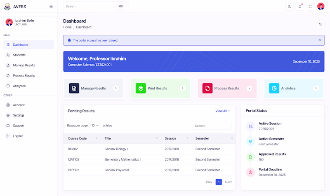Click dark Manage Results card icon
Viewport: 330px width, 196px height.
coord(74,88)
